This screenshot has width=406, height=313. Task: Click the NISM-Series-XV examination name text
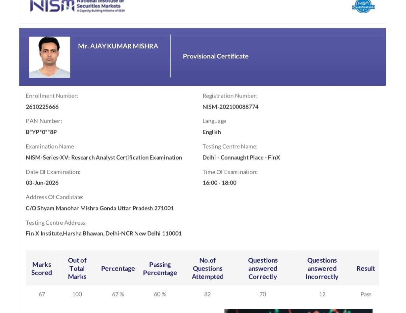click(x=104, y=157)
